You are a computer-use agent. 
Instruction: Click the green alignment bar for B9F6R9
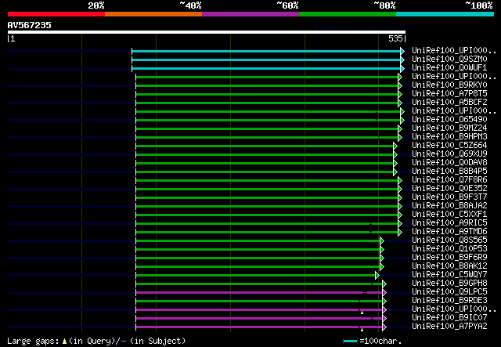[258, 258]
